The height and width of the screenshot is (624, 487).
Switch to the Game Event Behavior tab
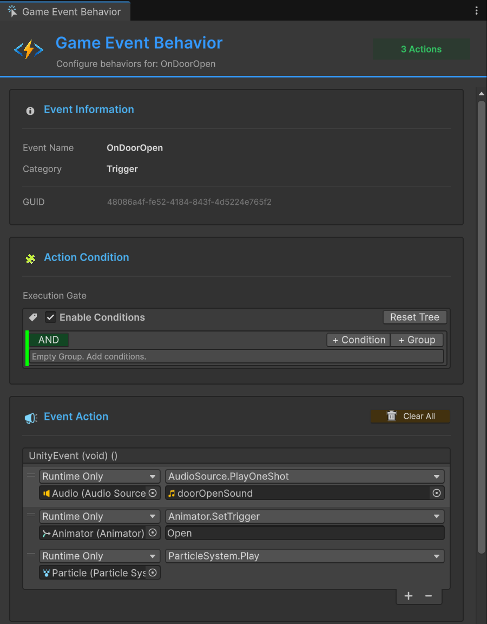[65, 10]
